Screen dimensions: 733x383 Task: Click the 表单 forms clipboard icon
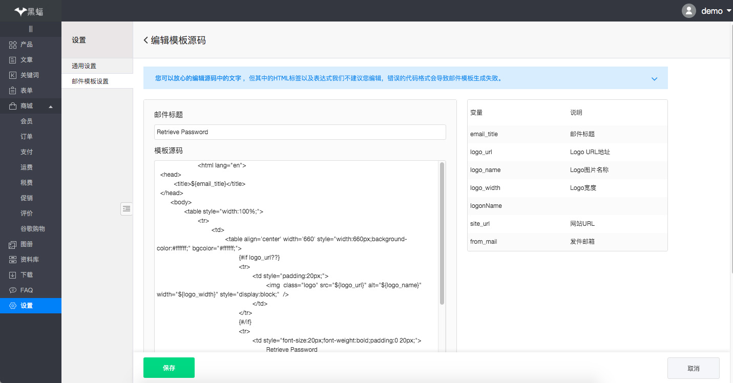click(13, 91)
